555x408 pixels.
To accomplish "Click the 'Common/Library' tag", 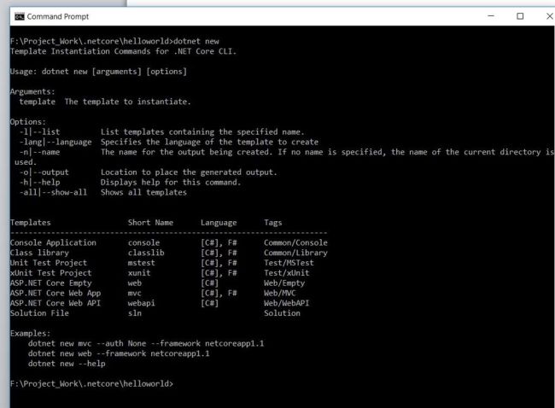I will 296,253.
